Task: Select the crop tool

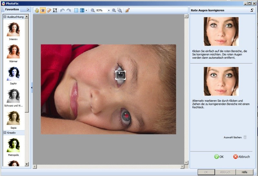Action: pos(55,10)
